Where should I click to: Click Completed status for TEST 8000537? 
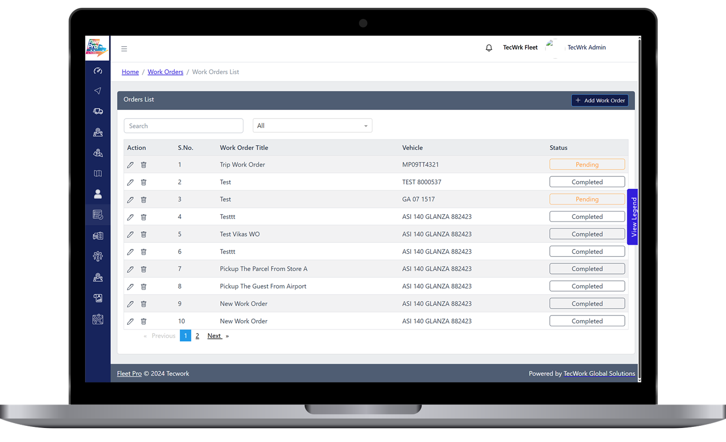(587, 182)
